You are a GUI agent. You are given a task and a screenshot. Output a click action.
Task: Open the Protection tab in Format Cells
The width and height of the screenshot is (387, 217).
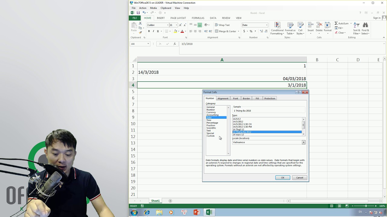pos(269,98)
